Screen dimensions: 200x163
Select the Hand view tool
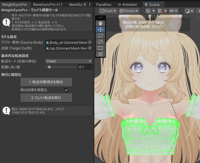tap(100, 23)
